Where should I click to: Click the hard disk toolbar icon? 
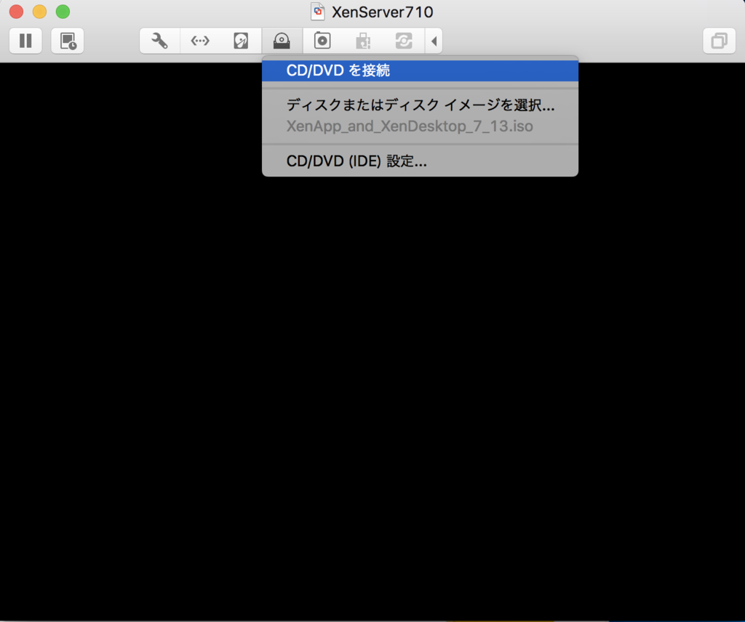(241, 41)
